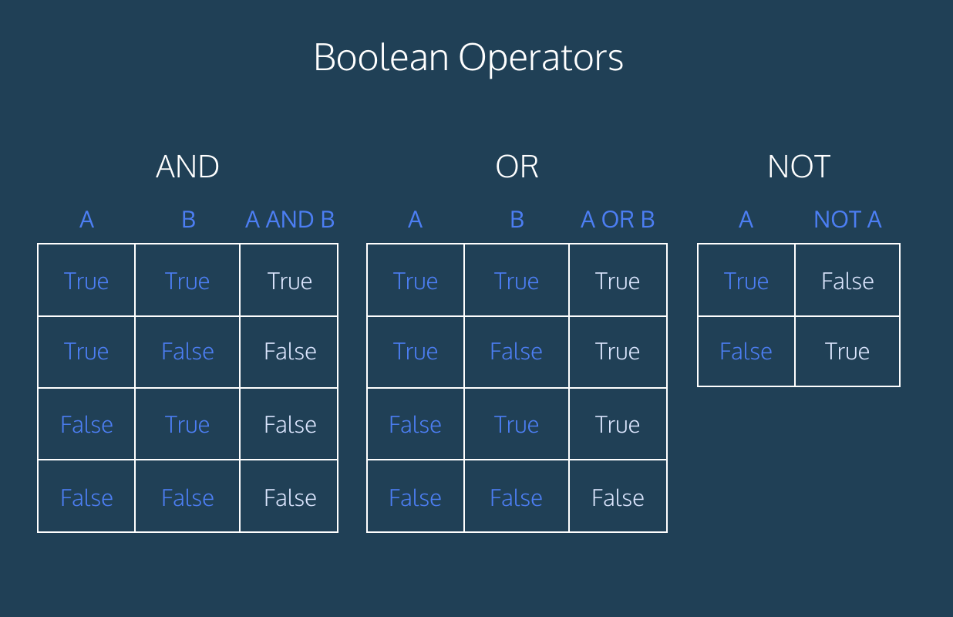
Task: Click the False result in 'A OR B' column
Action: [x=618, y=497]
